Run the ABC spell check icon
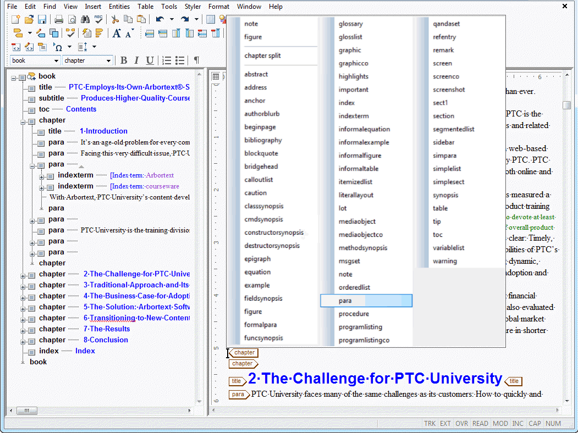Viewport: 578px width, 433px height. click(98, 19)
